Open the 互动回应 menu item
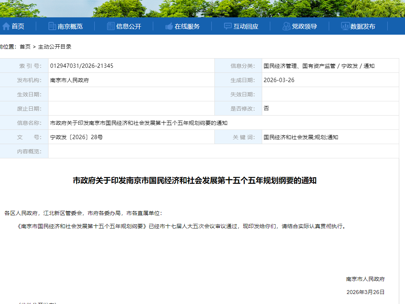 point(246,26)
